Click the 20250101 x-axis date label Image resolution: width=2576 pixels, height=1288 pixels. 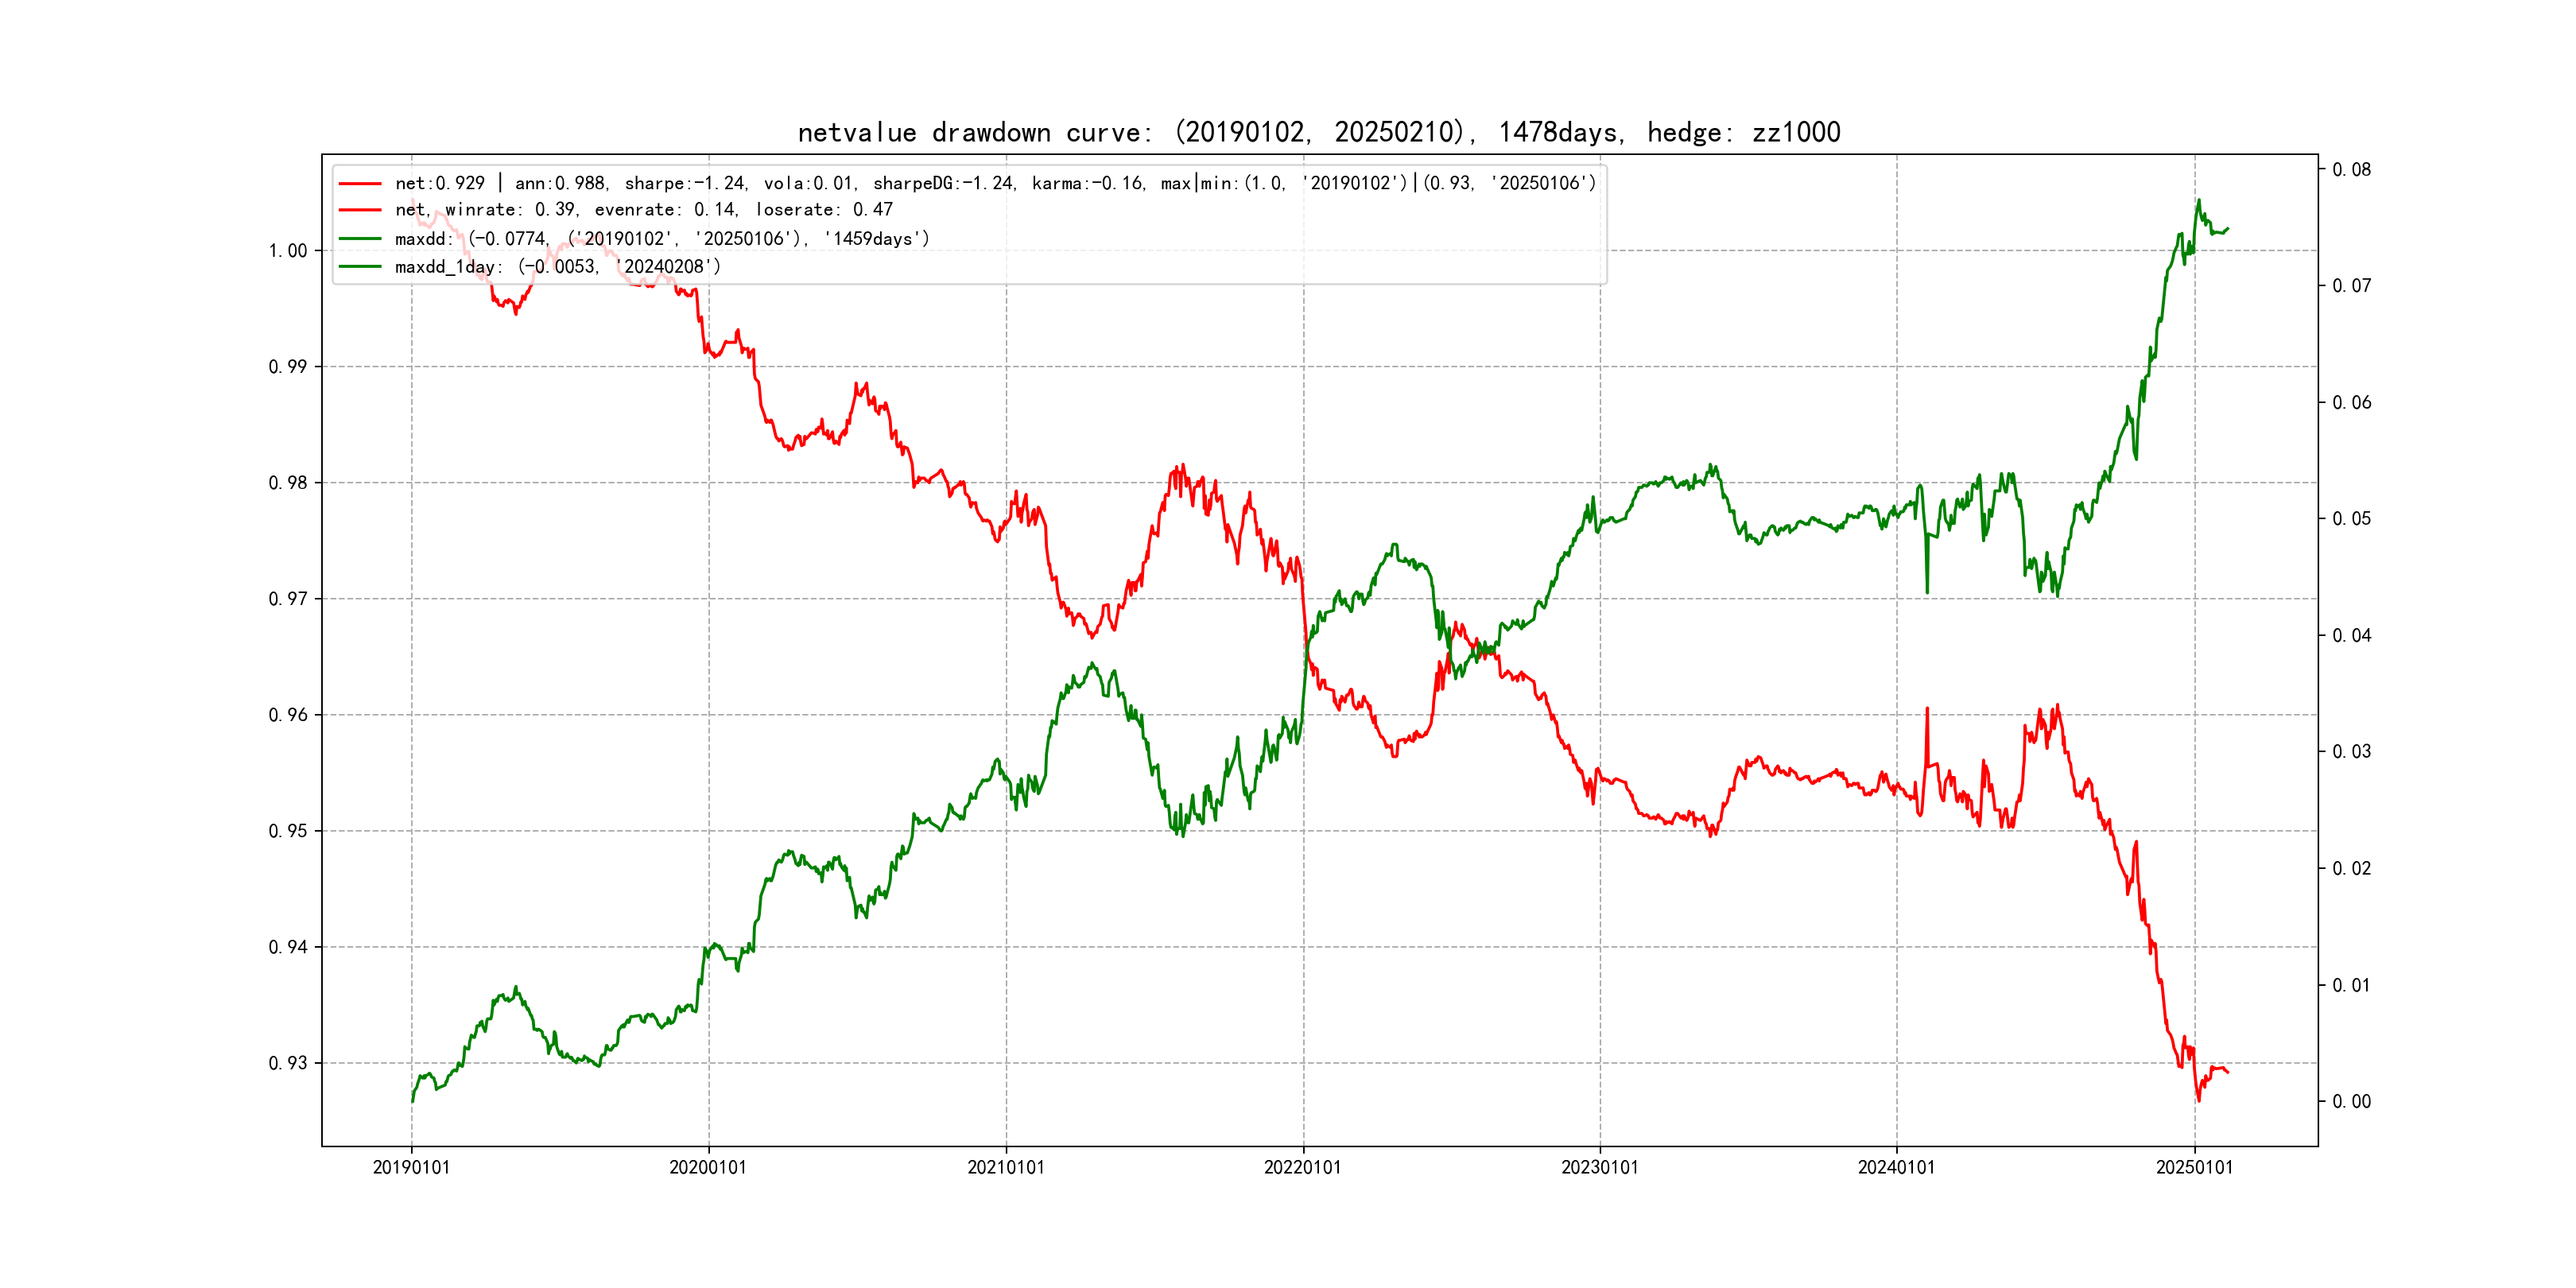tap(2194, 1167)
